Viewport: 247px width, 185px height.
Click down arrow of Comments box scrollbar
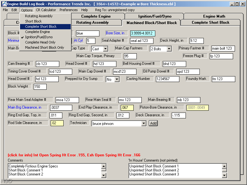click(103, 175)
